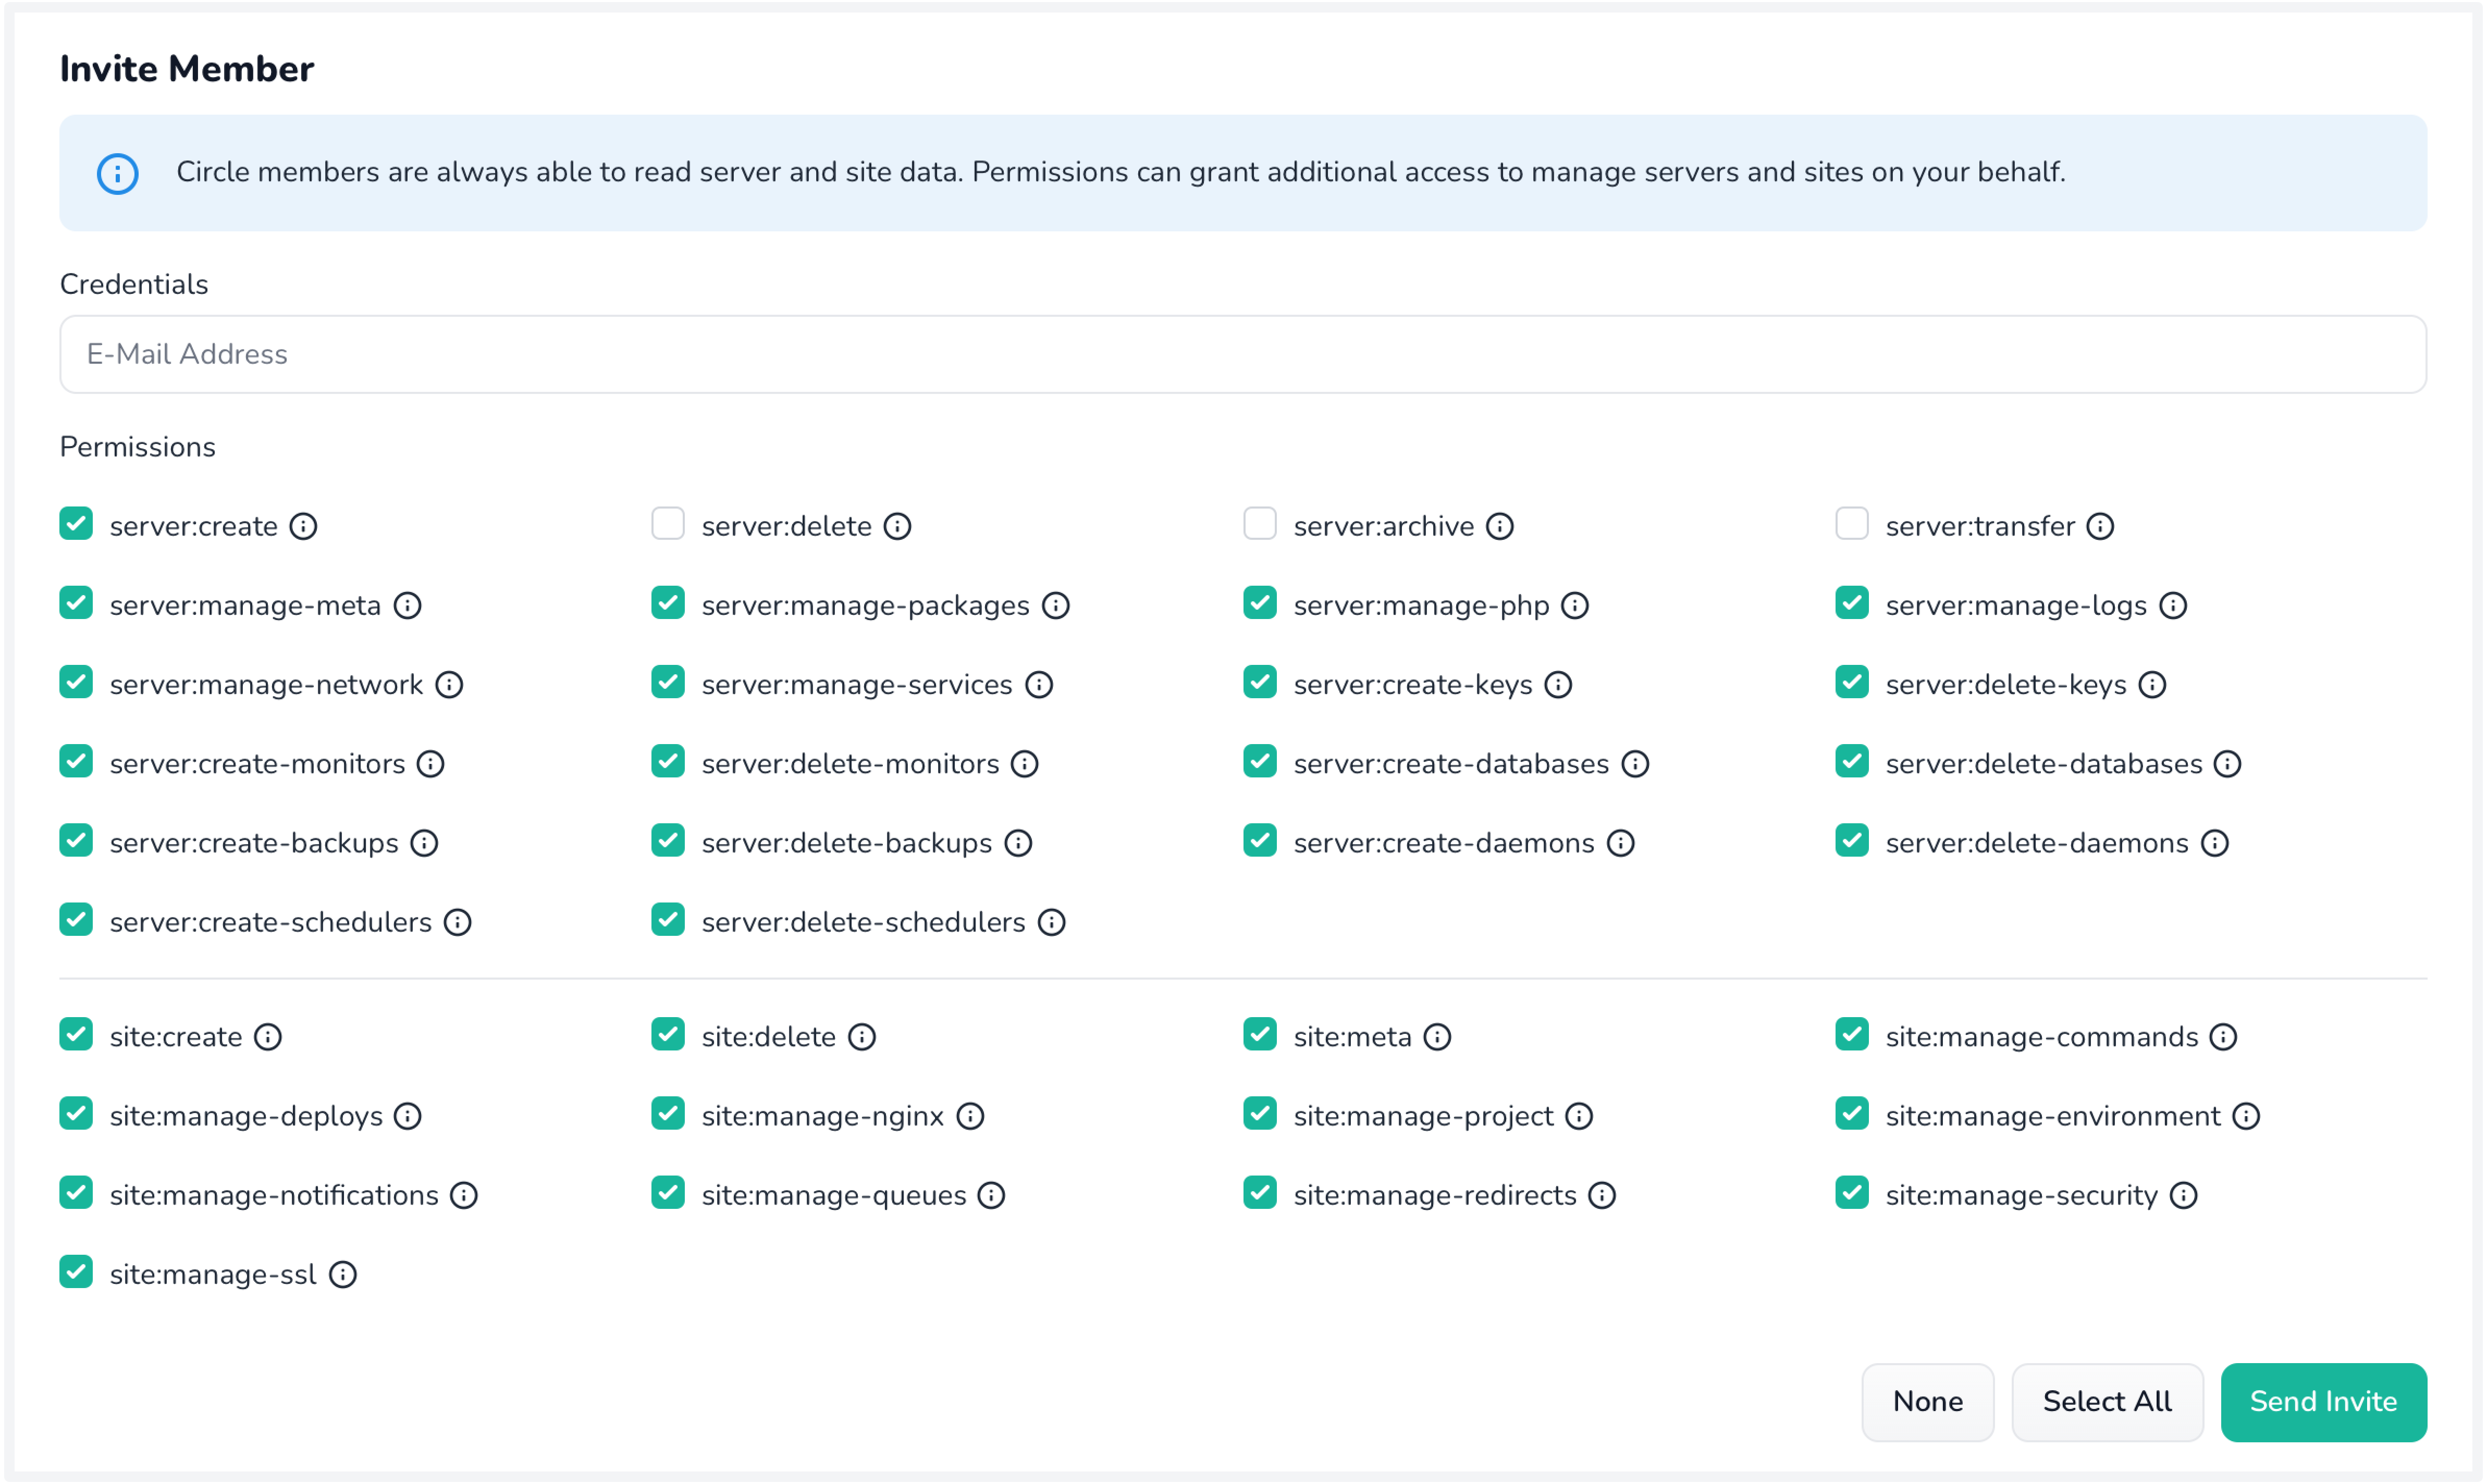Uncheck the site:create permission
Image resolution: width=2487 pixels, height=1484 pixels.
click(x=77, y=1035)
